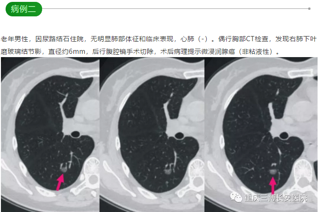318x212 pixels.
Task: Click the text 直径约6mm in the description
Action: click(66, 51)
